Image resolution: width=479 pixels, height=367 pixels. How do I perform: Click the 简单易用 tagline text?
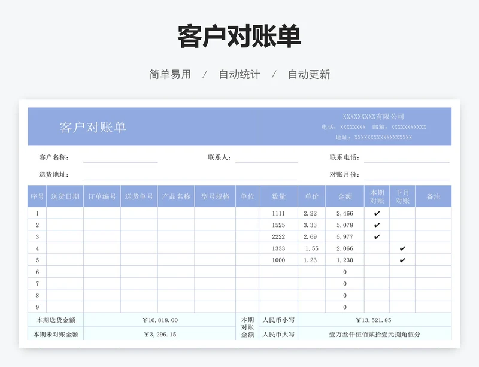click(170, 75)
